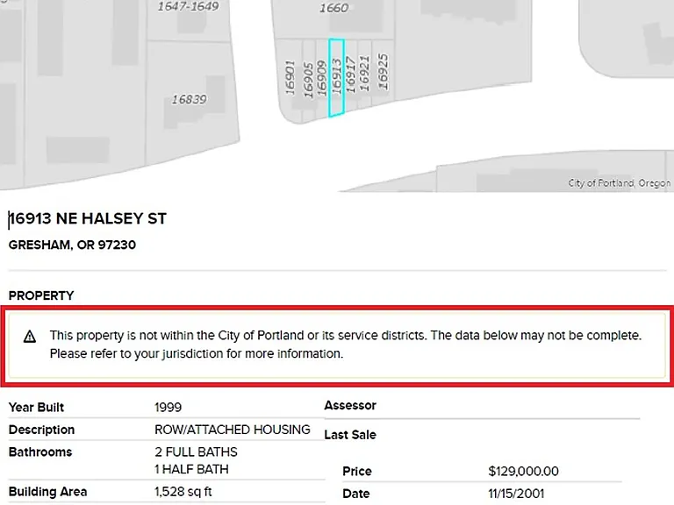Viewport: 674px width, 505px height.
Task: Select parcel 16909 on the map
Action: (322, 78)
